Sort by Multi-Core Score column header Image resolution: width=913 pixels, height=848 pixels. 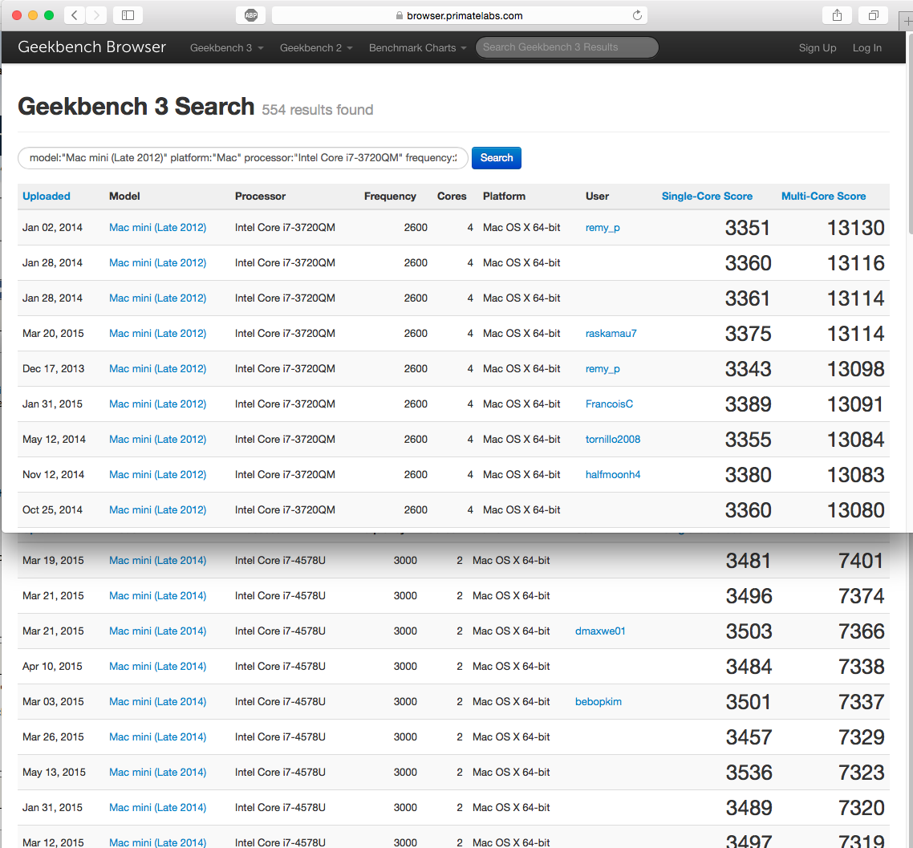(823, 197)
